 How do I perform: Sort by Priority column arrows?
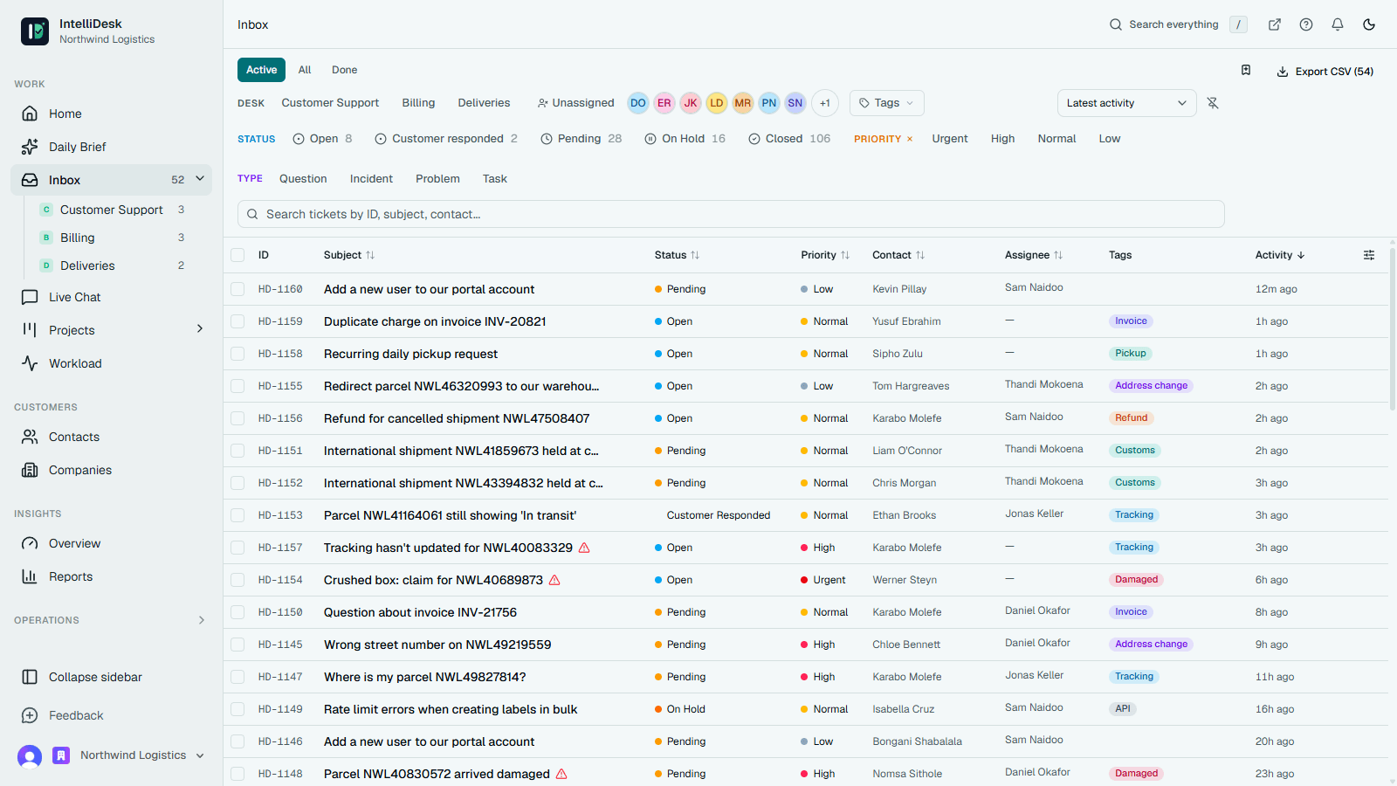coord(845,255)
